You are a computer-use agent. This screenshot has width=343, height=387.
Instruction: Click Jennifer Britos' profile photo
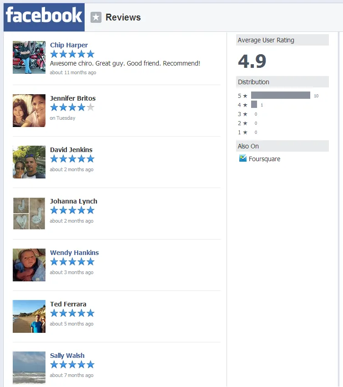(29, 110)
